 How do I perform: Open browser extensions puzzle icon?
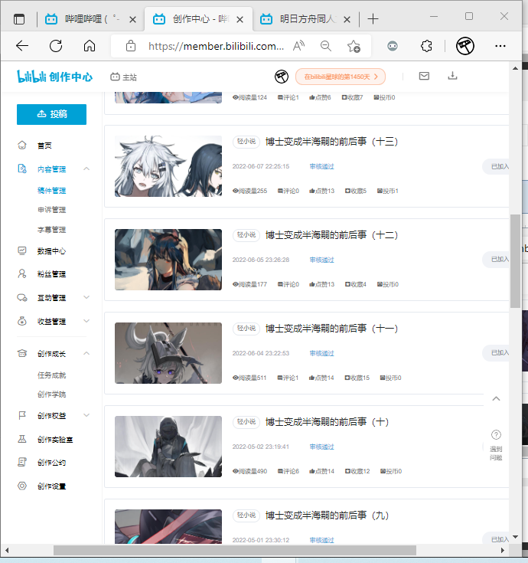click(427, 46)
